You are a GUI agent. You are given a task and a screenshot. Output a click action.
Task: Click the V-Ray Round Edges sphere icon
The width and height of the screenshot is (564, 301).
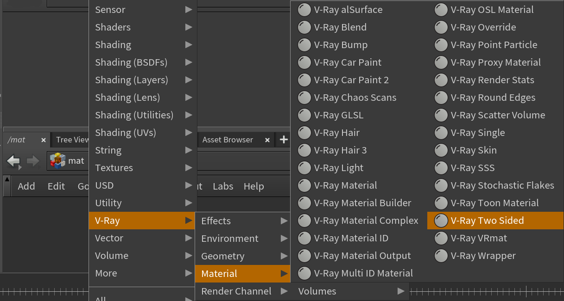[x=441, y=98]
